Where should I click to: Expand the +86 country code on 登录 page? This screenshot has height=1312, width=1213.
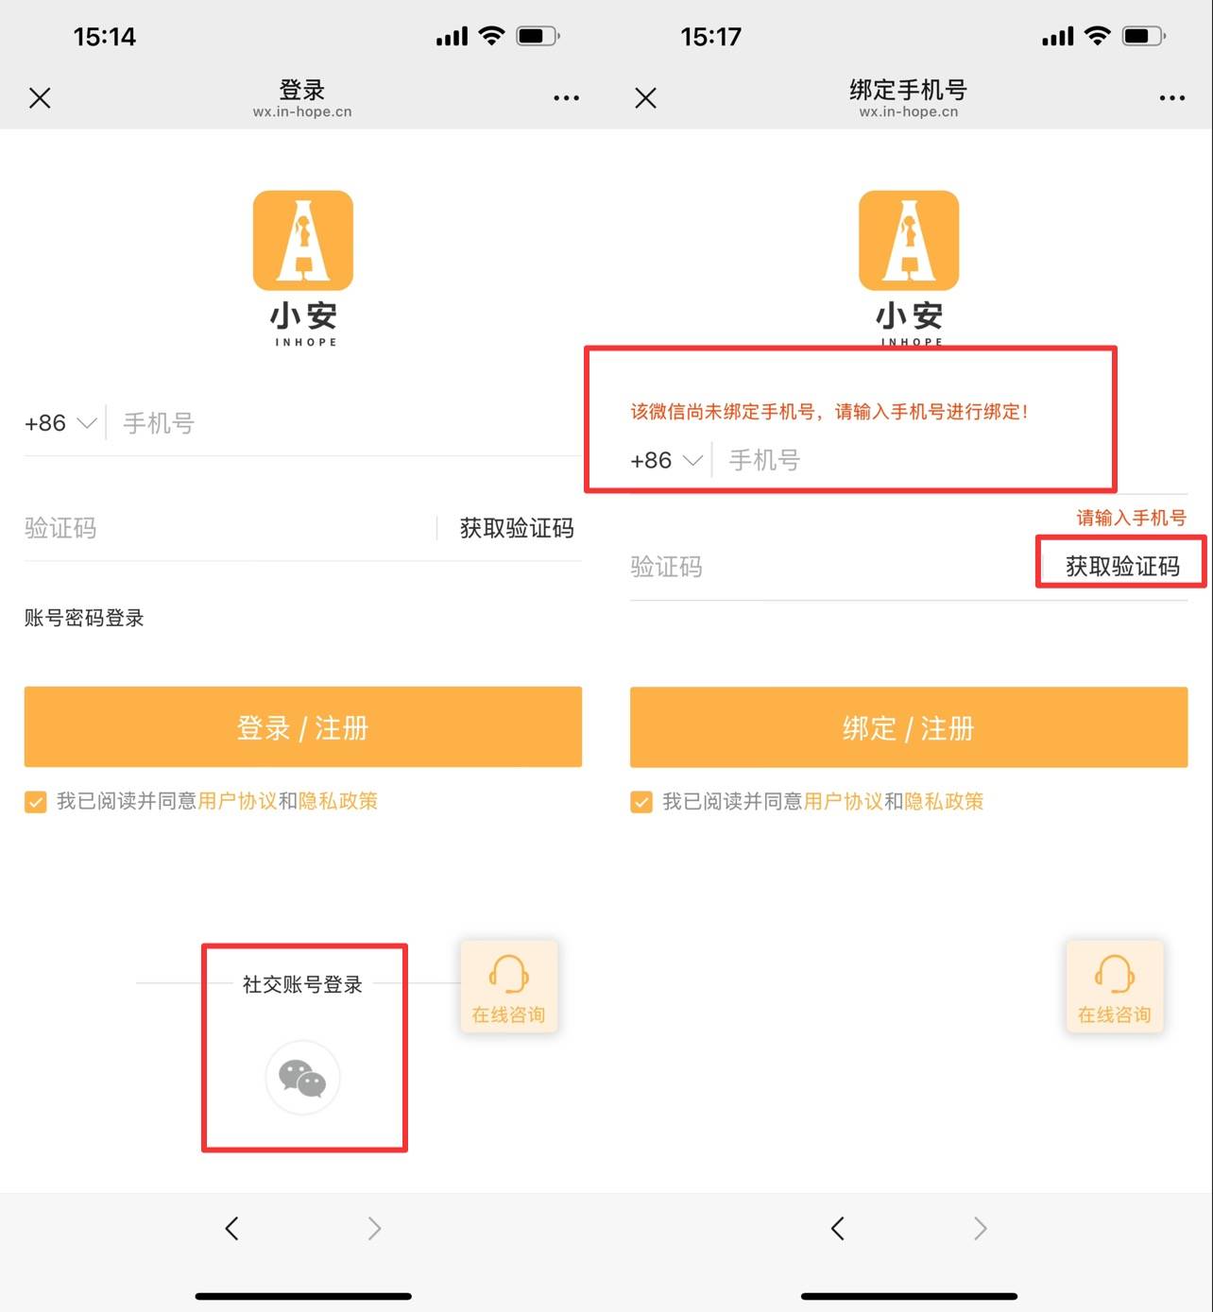click(60, 423)
